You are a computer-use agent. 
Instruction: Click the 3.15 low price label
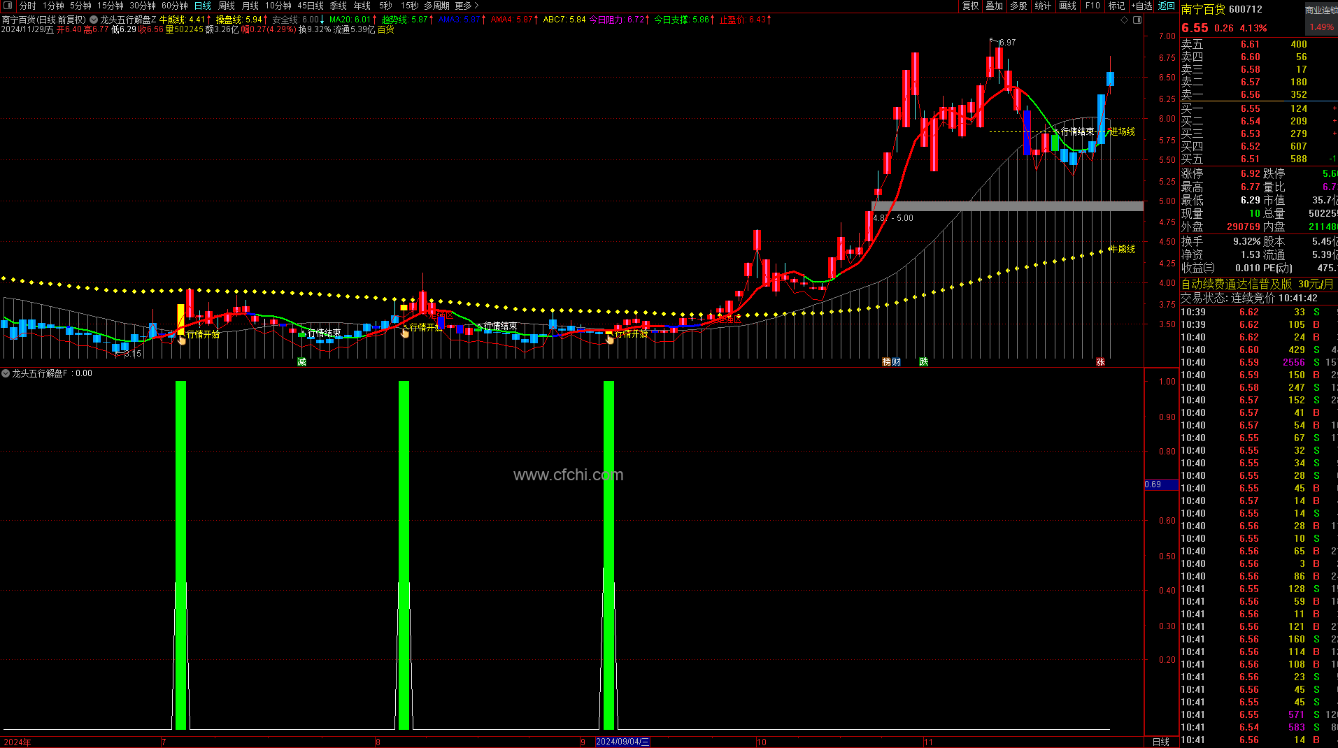tap(133, 354)
